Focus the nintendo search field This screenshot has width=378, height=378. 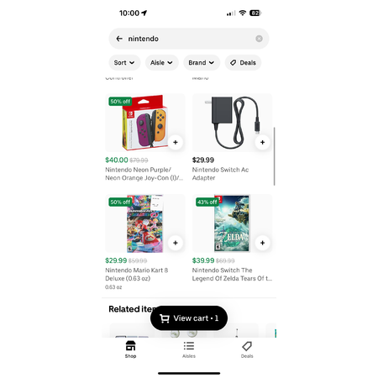pyautogui.click(x=189, y=39)
